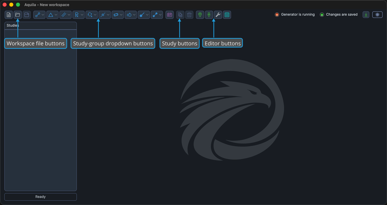Click the pink calendar '07' study button
Image resolution: width=387 pixels, height=205 pixels.
[170, 15]
